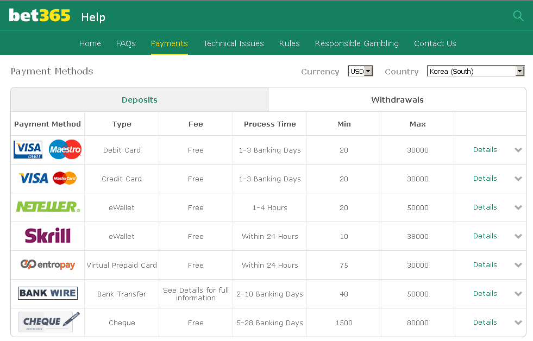Open Details link for Skrill
Screen dimensions: 533x341
[485, 236]
